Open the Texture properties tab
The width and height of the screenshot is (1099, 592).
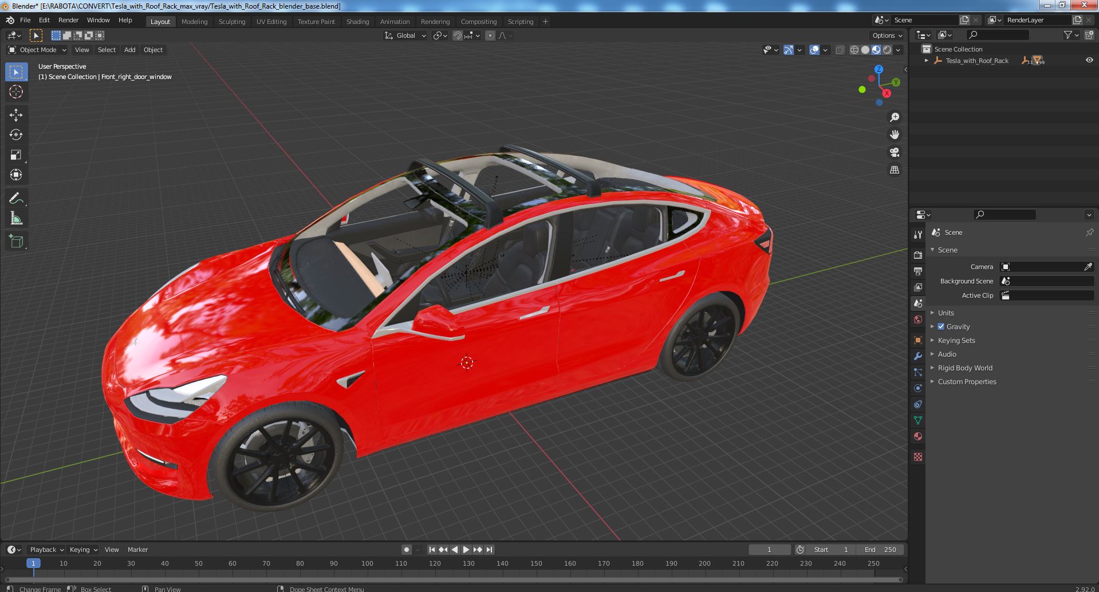click(918, 457)
